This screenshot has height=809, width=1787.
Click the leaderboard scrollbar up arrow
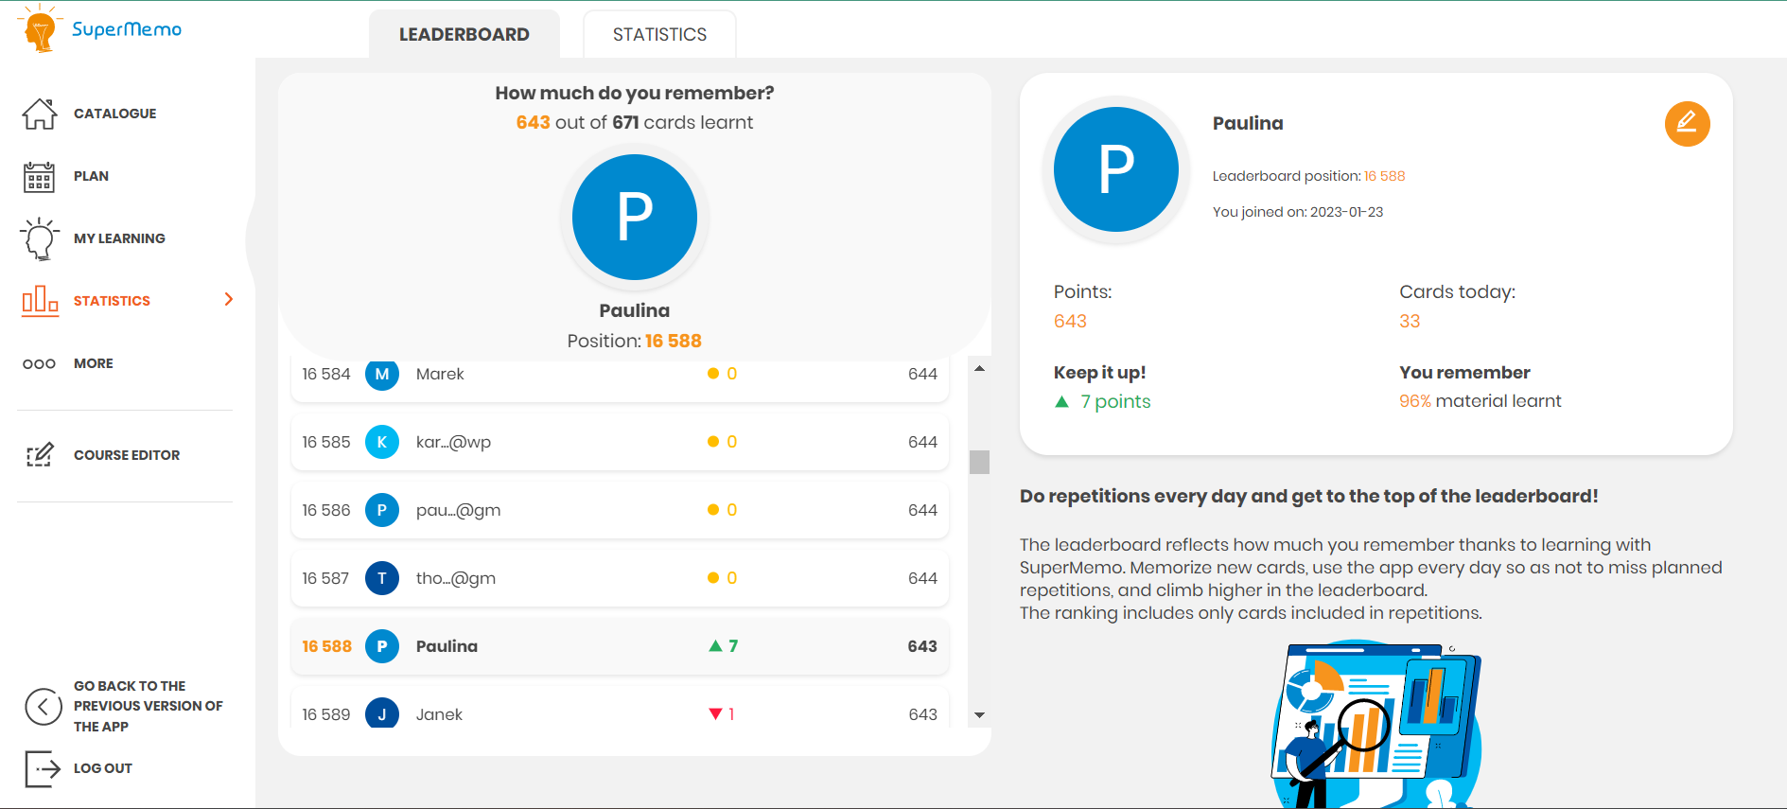979,369
